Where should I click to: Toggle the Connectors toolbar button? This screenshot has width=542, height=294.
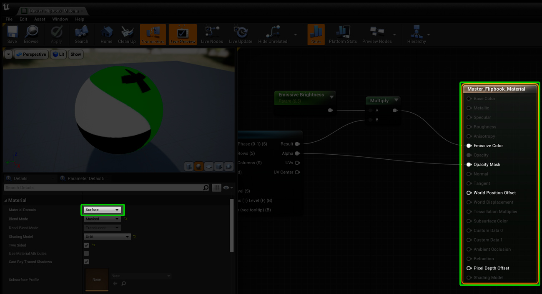click(x=153, y=35)
